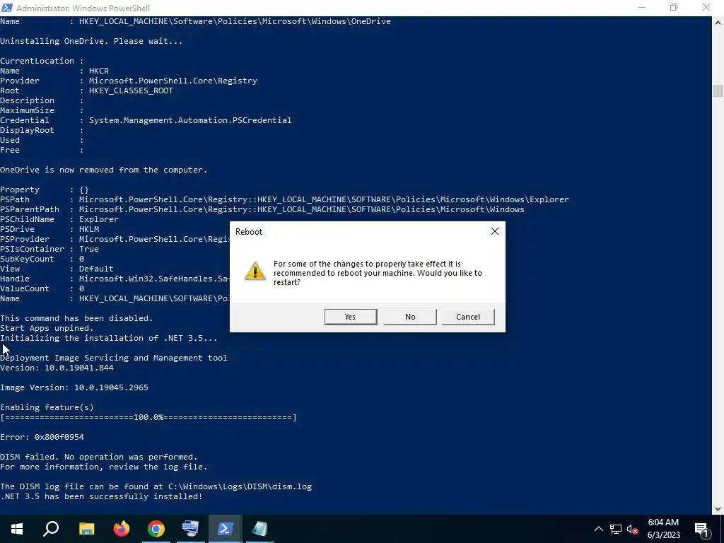Open the network status tray icon

(616, 529)
